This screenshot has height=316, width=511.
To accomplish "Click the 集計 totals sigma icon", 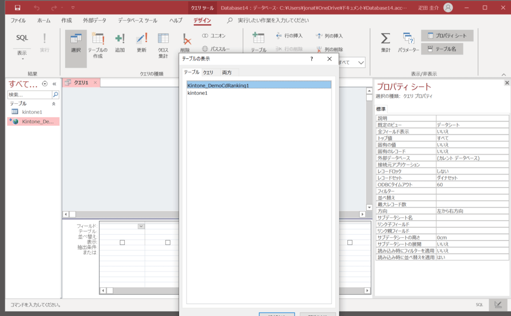I will (385, 38).
